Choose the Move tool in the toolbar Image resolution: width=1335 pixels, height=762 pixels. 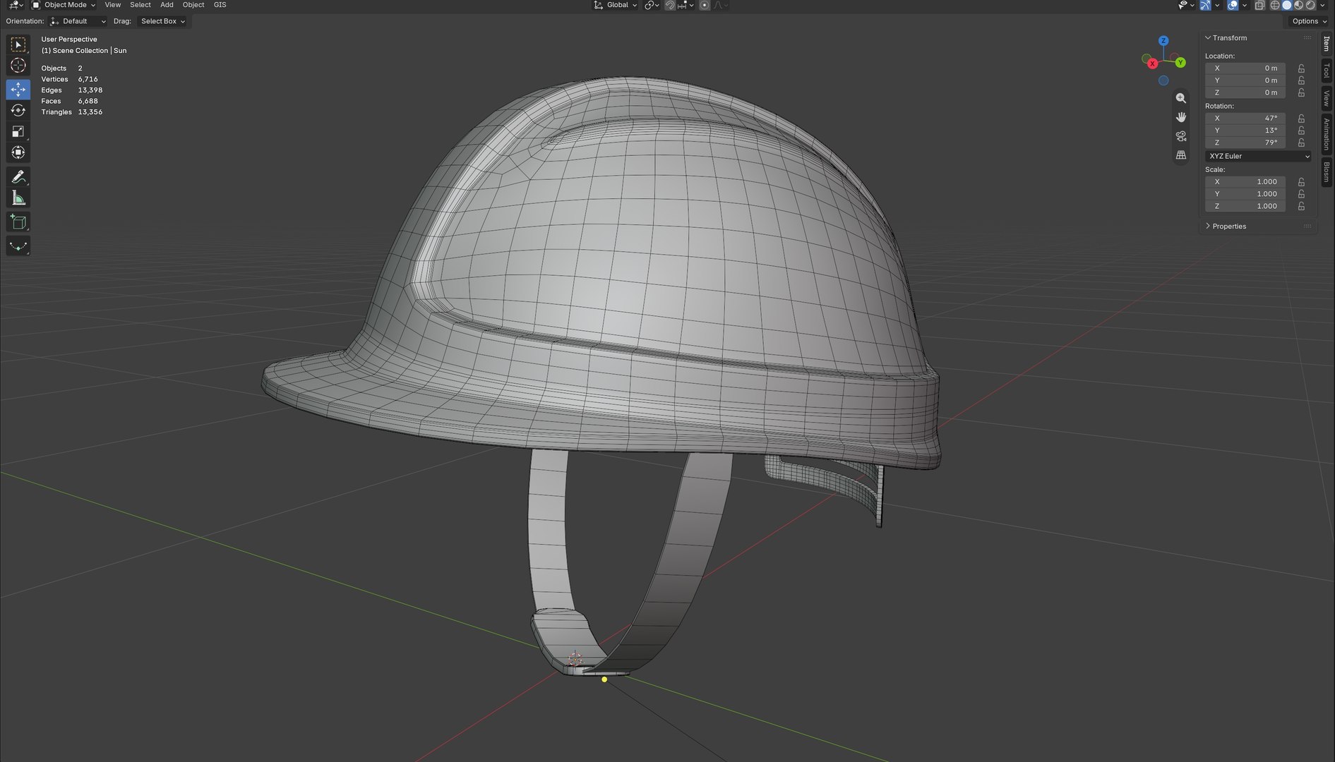click(18, 89)
